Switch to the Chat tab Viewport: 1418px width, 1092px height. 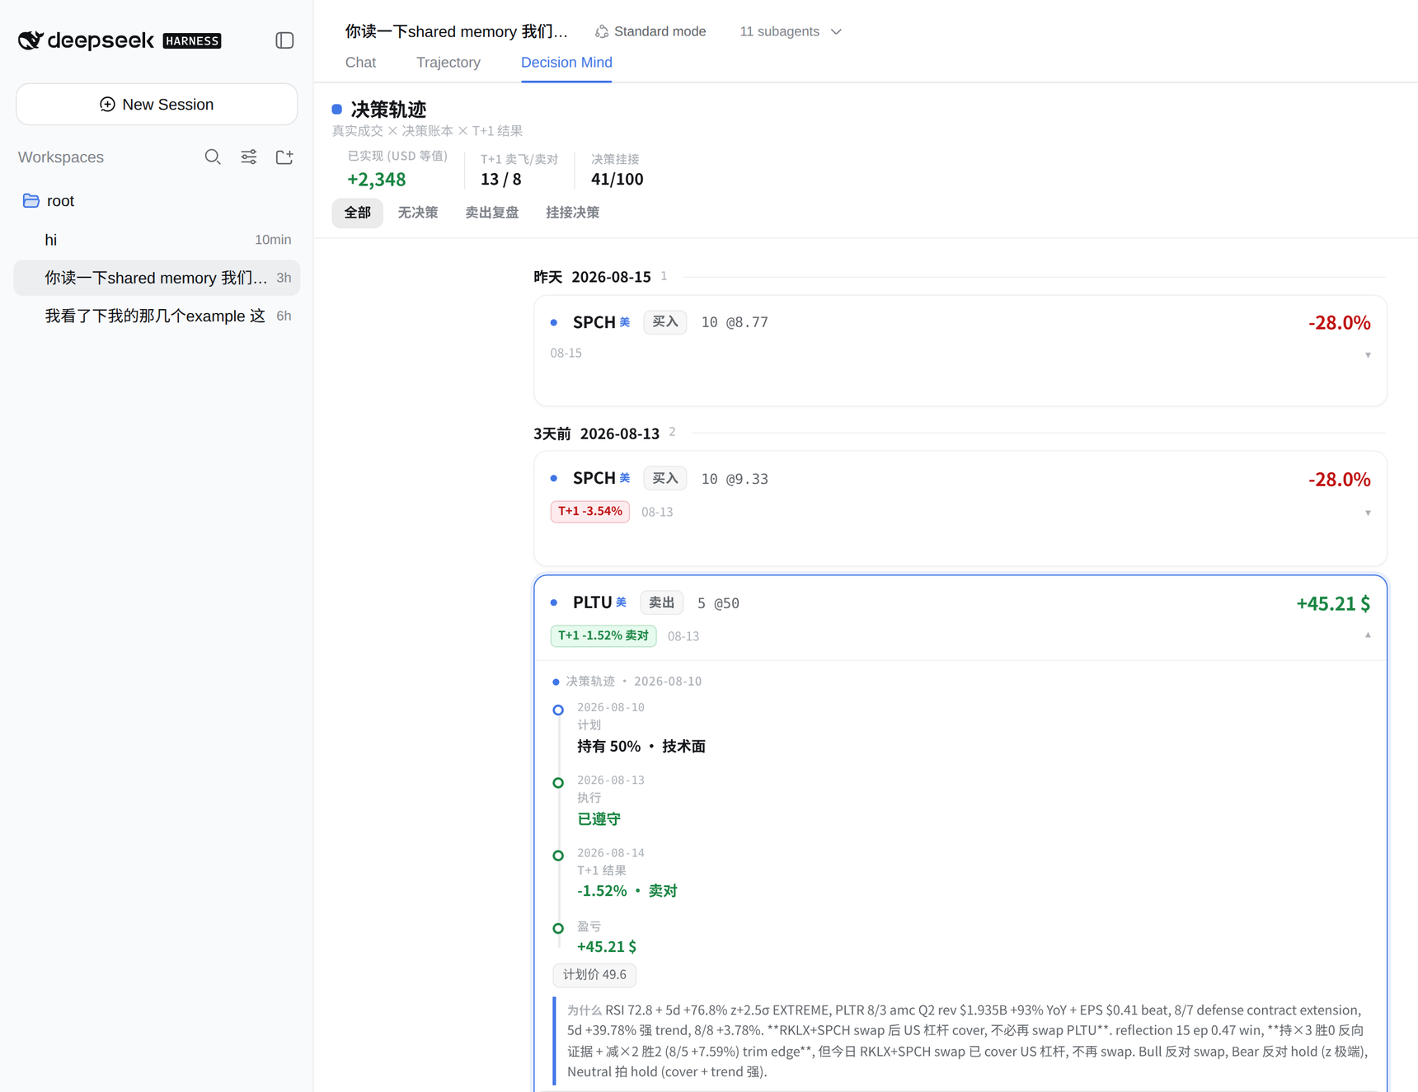tap(360, 63)
